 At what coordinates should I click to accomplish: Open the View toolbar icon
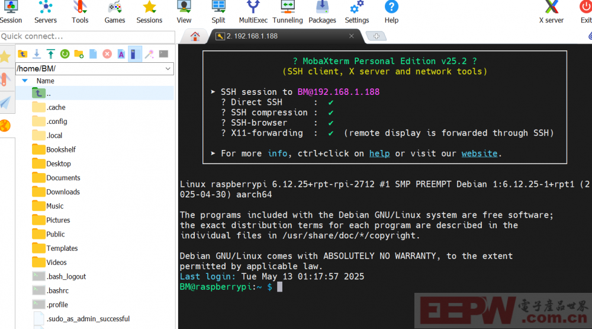(x=184, y=12)
